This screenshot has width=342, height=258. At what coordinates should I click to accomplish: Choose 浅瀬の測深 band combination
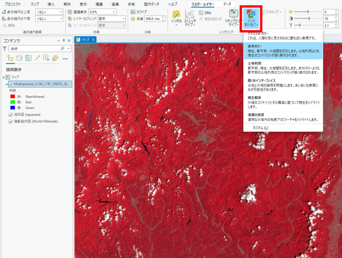283,117
